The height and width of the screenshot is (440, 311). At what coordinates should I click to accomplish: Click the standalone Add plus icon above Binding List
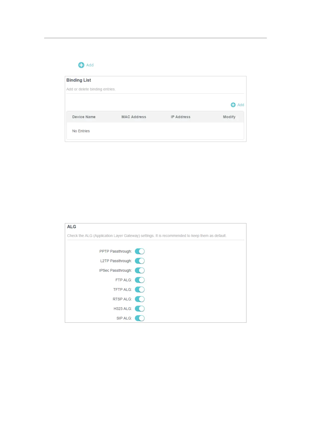(81, 65)
